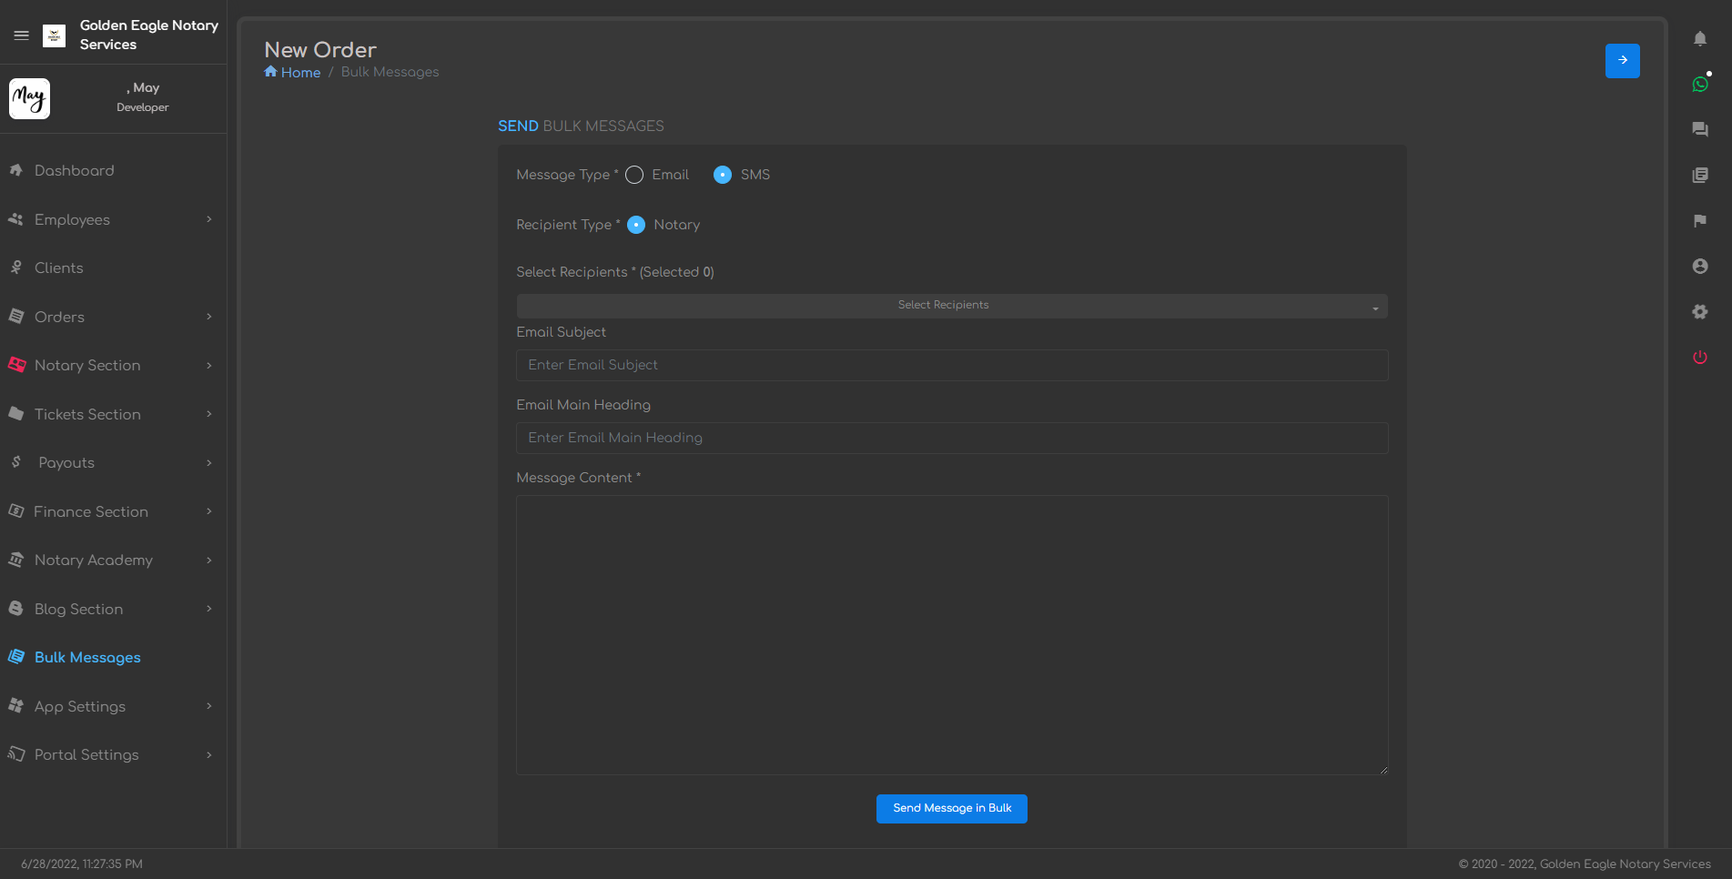
Task: Click the blue arrow button top right
Action: pos(1623,61)
